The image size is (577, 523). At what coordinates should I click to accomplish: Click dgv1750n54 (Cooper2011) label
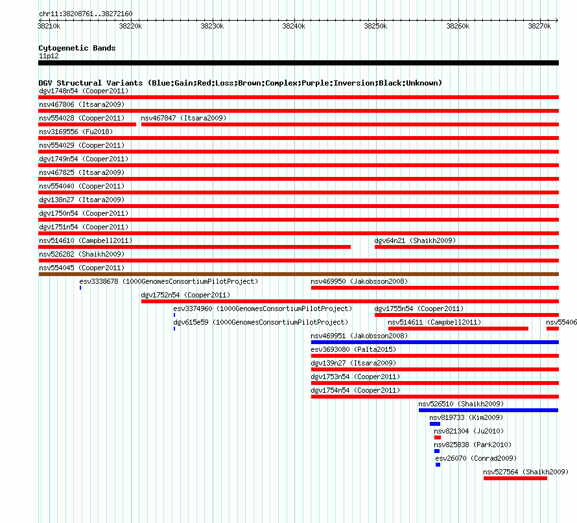tap(84, 213)
